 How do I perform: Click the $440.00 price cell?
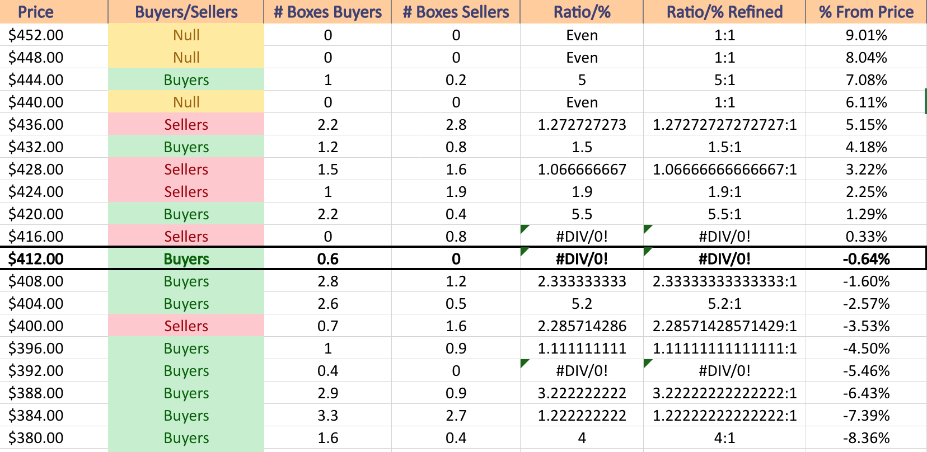click(54, 102)
